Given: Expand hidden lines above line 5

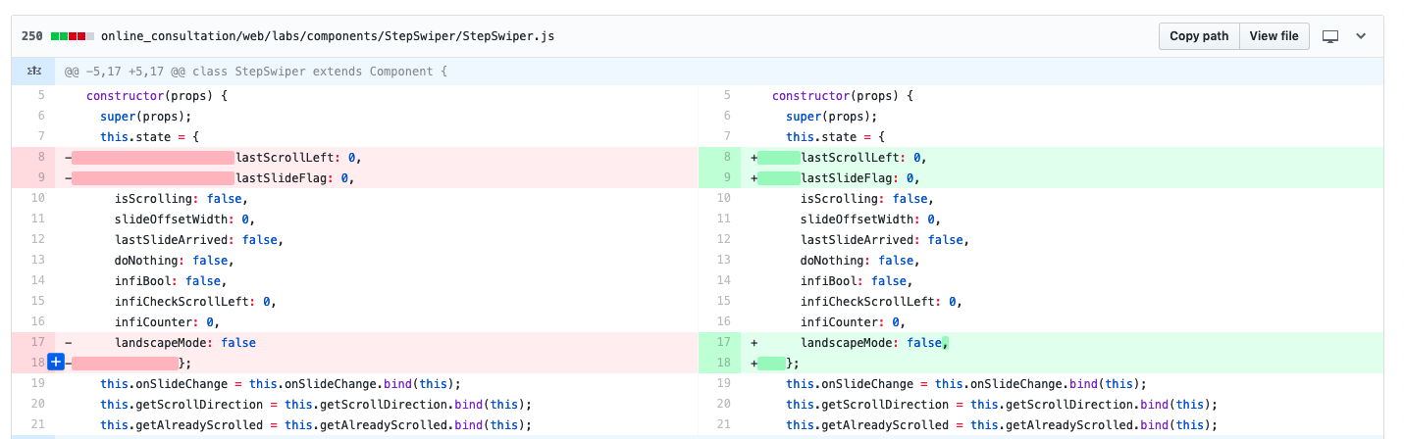Looking at the screenshot, I should coord(34,72).
